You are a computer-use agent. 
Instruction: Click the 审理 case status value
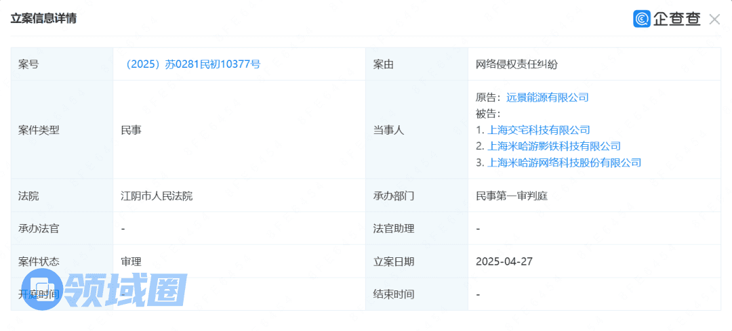pyautogui.click(x=131, y=261)
